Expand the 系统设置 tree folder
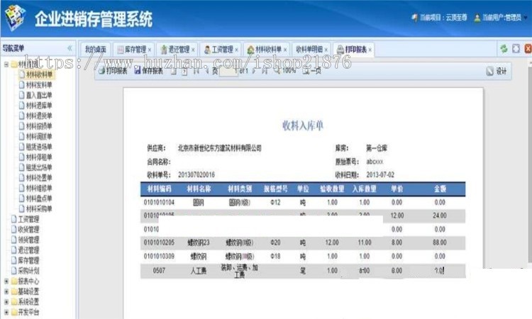532x319 pixels. 6,301
